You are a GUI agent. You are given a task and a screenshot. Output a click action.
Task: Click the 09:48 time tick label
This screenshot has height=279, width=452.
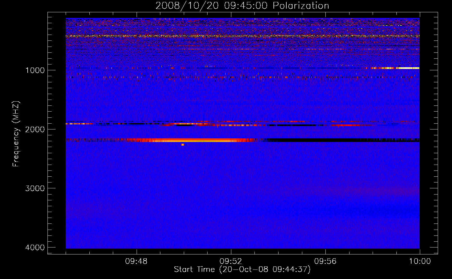136,261
